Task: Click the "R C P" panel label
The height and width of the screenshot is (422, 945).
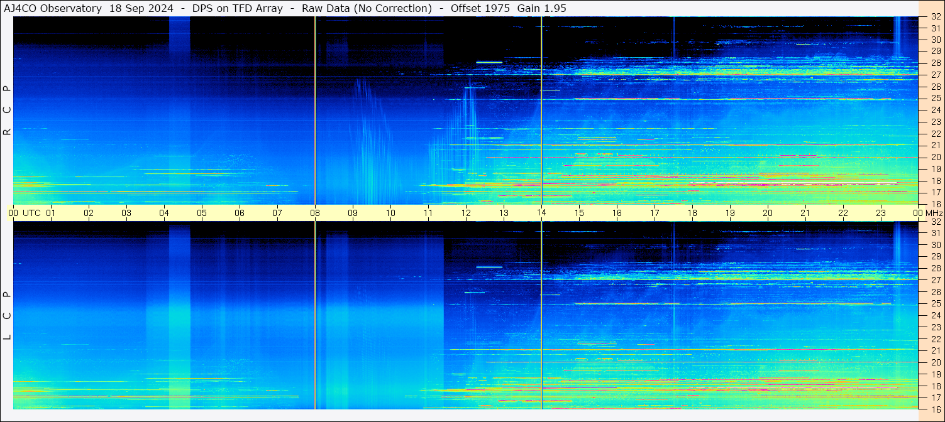Action: click(7, 111)
